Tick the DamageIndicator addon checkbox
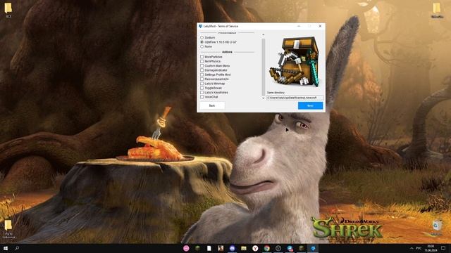 point(202,70)
